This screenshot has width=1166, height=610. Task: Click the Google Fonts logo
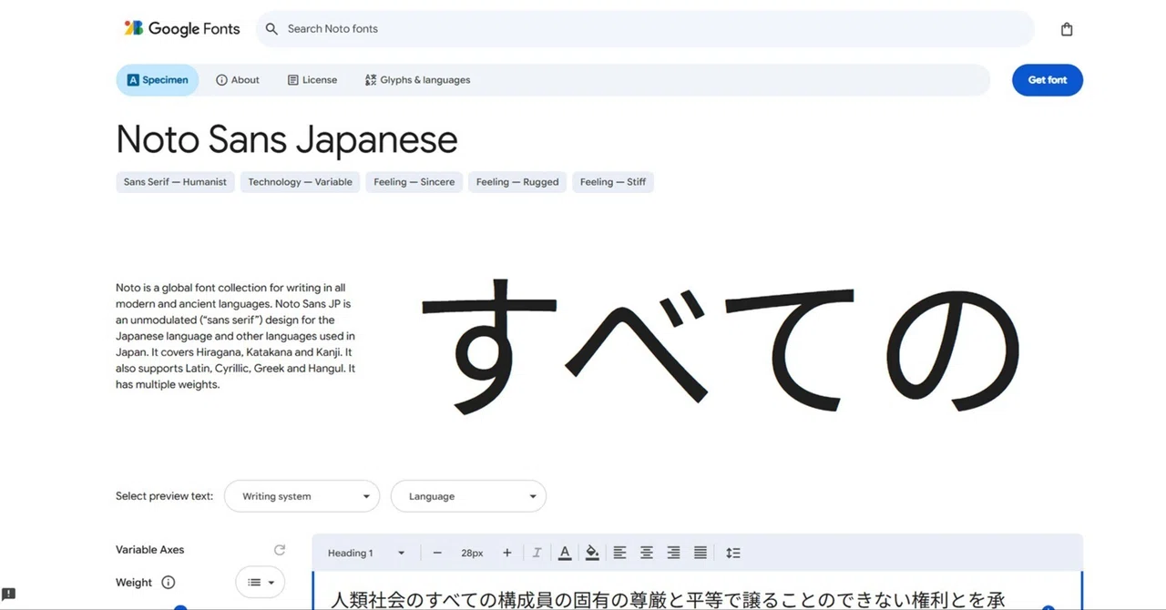click(182, 28)
